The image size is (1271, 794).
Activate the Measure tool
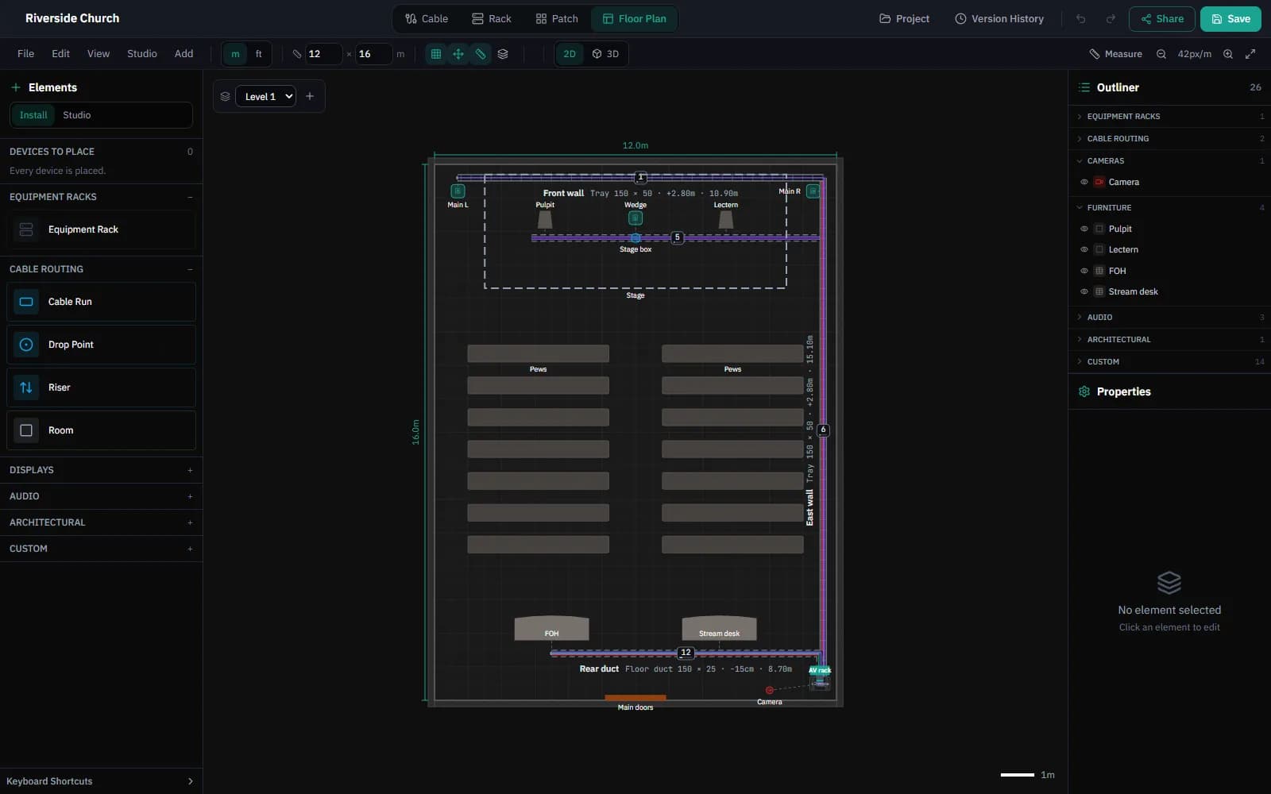1115,54
